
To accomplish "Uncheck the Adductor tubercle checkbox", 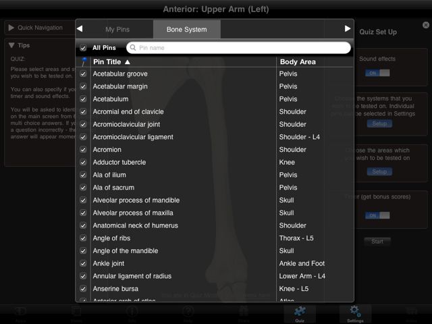I will (83, 162).
